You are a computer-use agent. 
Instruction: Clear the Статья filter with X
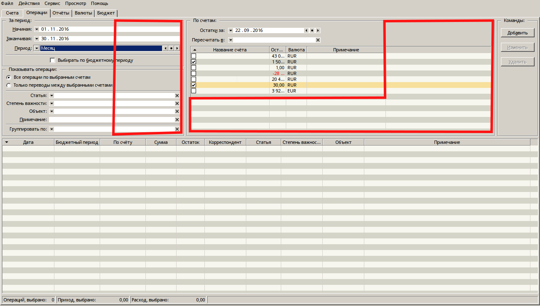tap(177, 96)
